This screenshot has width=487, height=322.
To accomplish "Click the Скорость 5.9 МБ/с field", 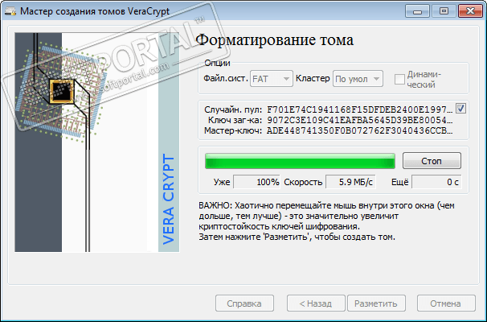I will click(350, 182).
